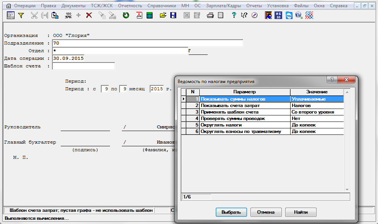Click the scissors cut icon
Screen dimensions: 378x224
tap(34, 15)
